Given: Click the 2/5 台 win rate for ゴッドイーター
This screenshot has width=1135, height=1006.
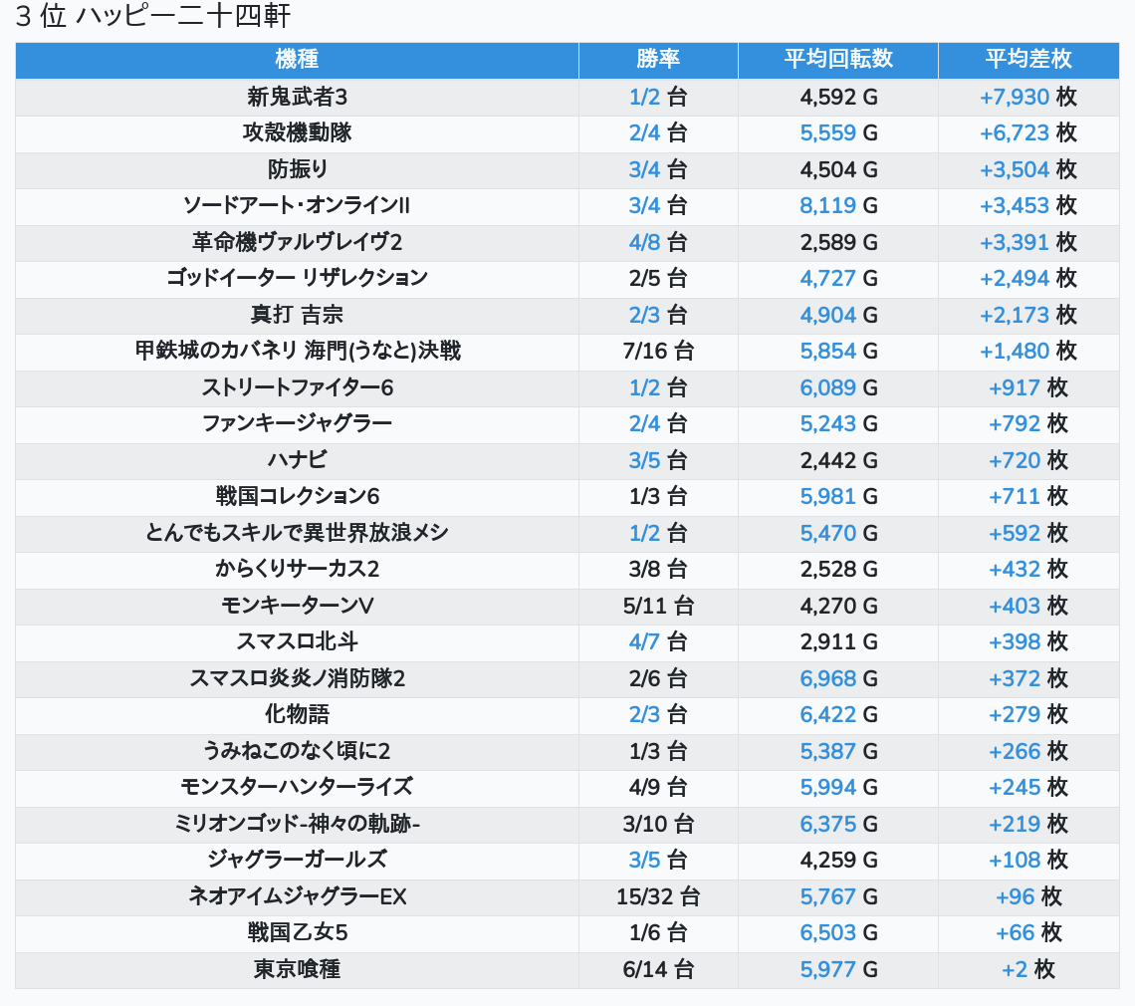Looking at the screenshot, I should coord(658,278).
